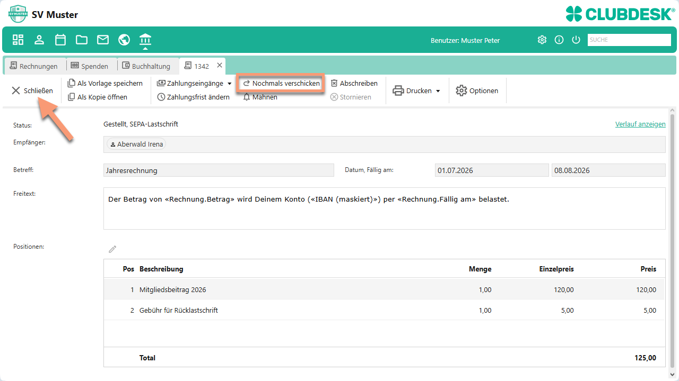Click the due date field 08.08.2026
This screenshot has height=381, width=679.
(x=608, y=170)
